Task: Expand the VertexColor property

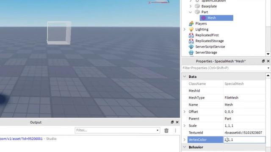Action: click(x=185, y=140)
